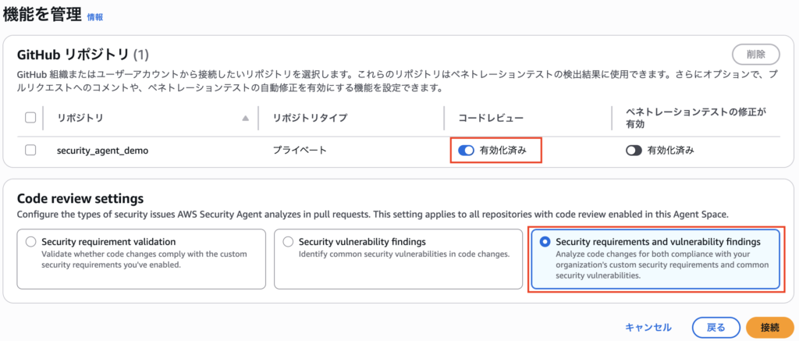
Task: Click the orange 接続 button
Action: tap(769, 327)
